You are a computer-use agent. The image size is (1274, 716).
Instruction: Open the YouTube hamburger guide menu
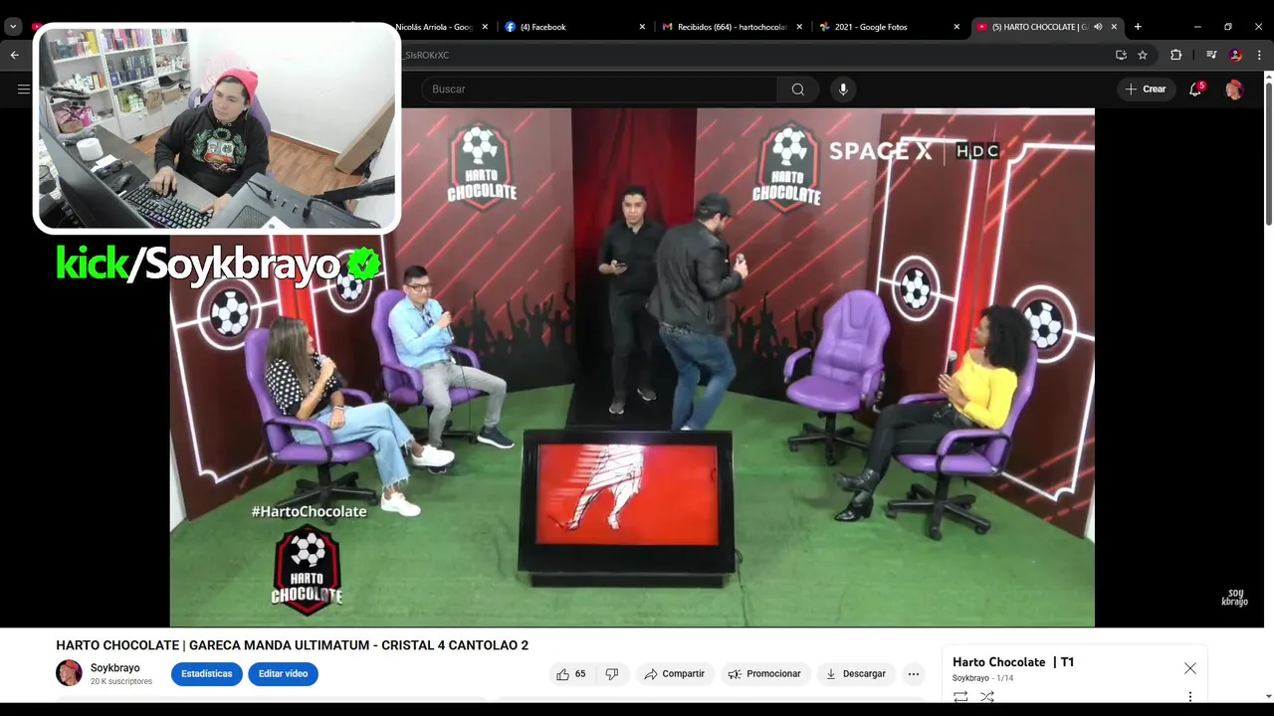[x=23, y=89]
